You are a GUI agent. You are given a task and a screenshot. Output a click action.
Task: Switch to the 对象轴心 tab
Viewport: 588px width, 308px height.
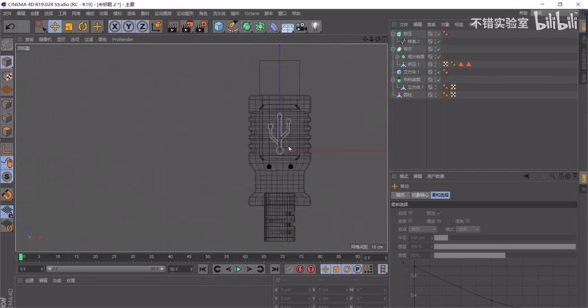click(420, 195)
